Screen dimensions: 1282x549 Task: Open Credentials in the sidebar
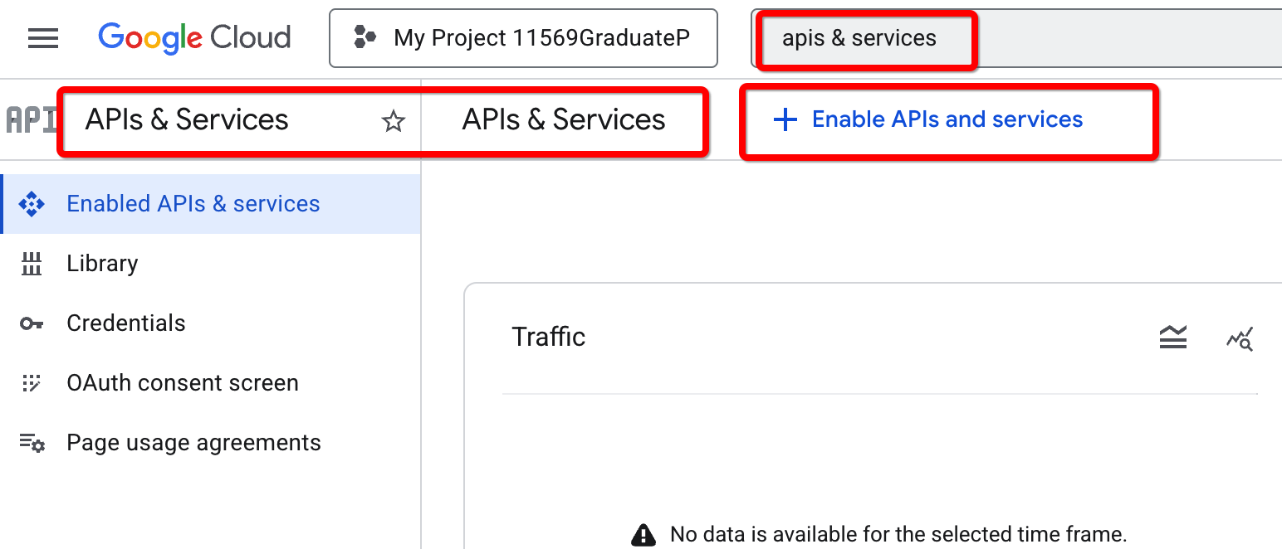pyautogui.click(x=211, y=323)
